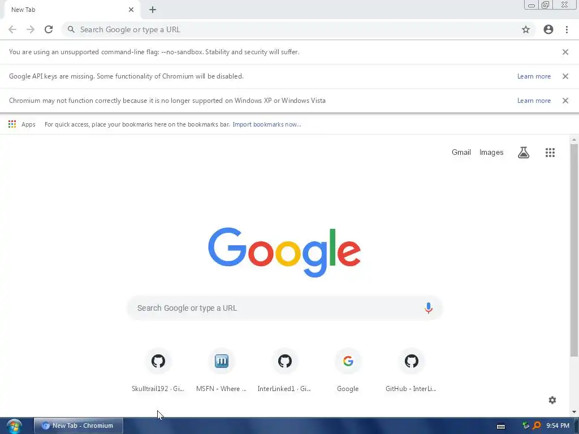
Task: Open Google Images link
Action: pyautogui.click(x=491, y=153)
